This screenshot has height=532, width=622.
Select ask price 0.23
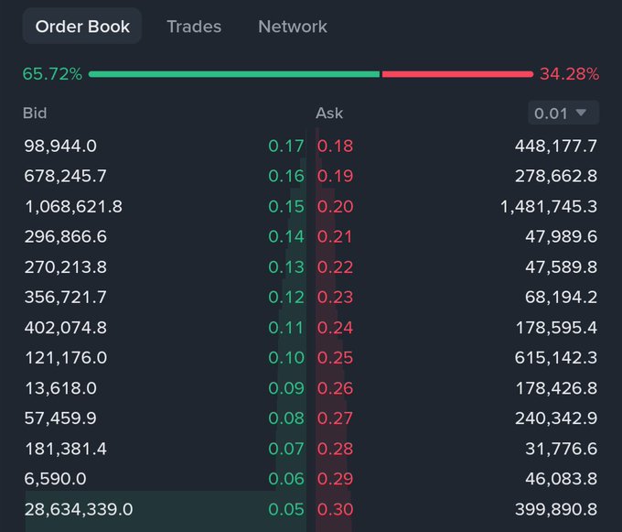pyautogui.click(x=335, y=297)
